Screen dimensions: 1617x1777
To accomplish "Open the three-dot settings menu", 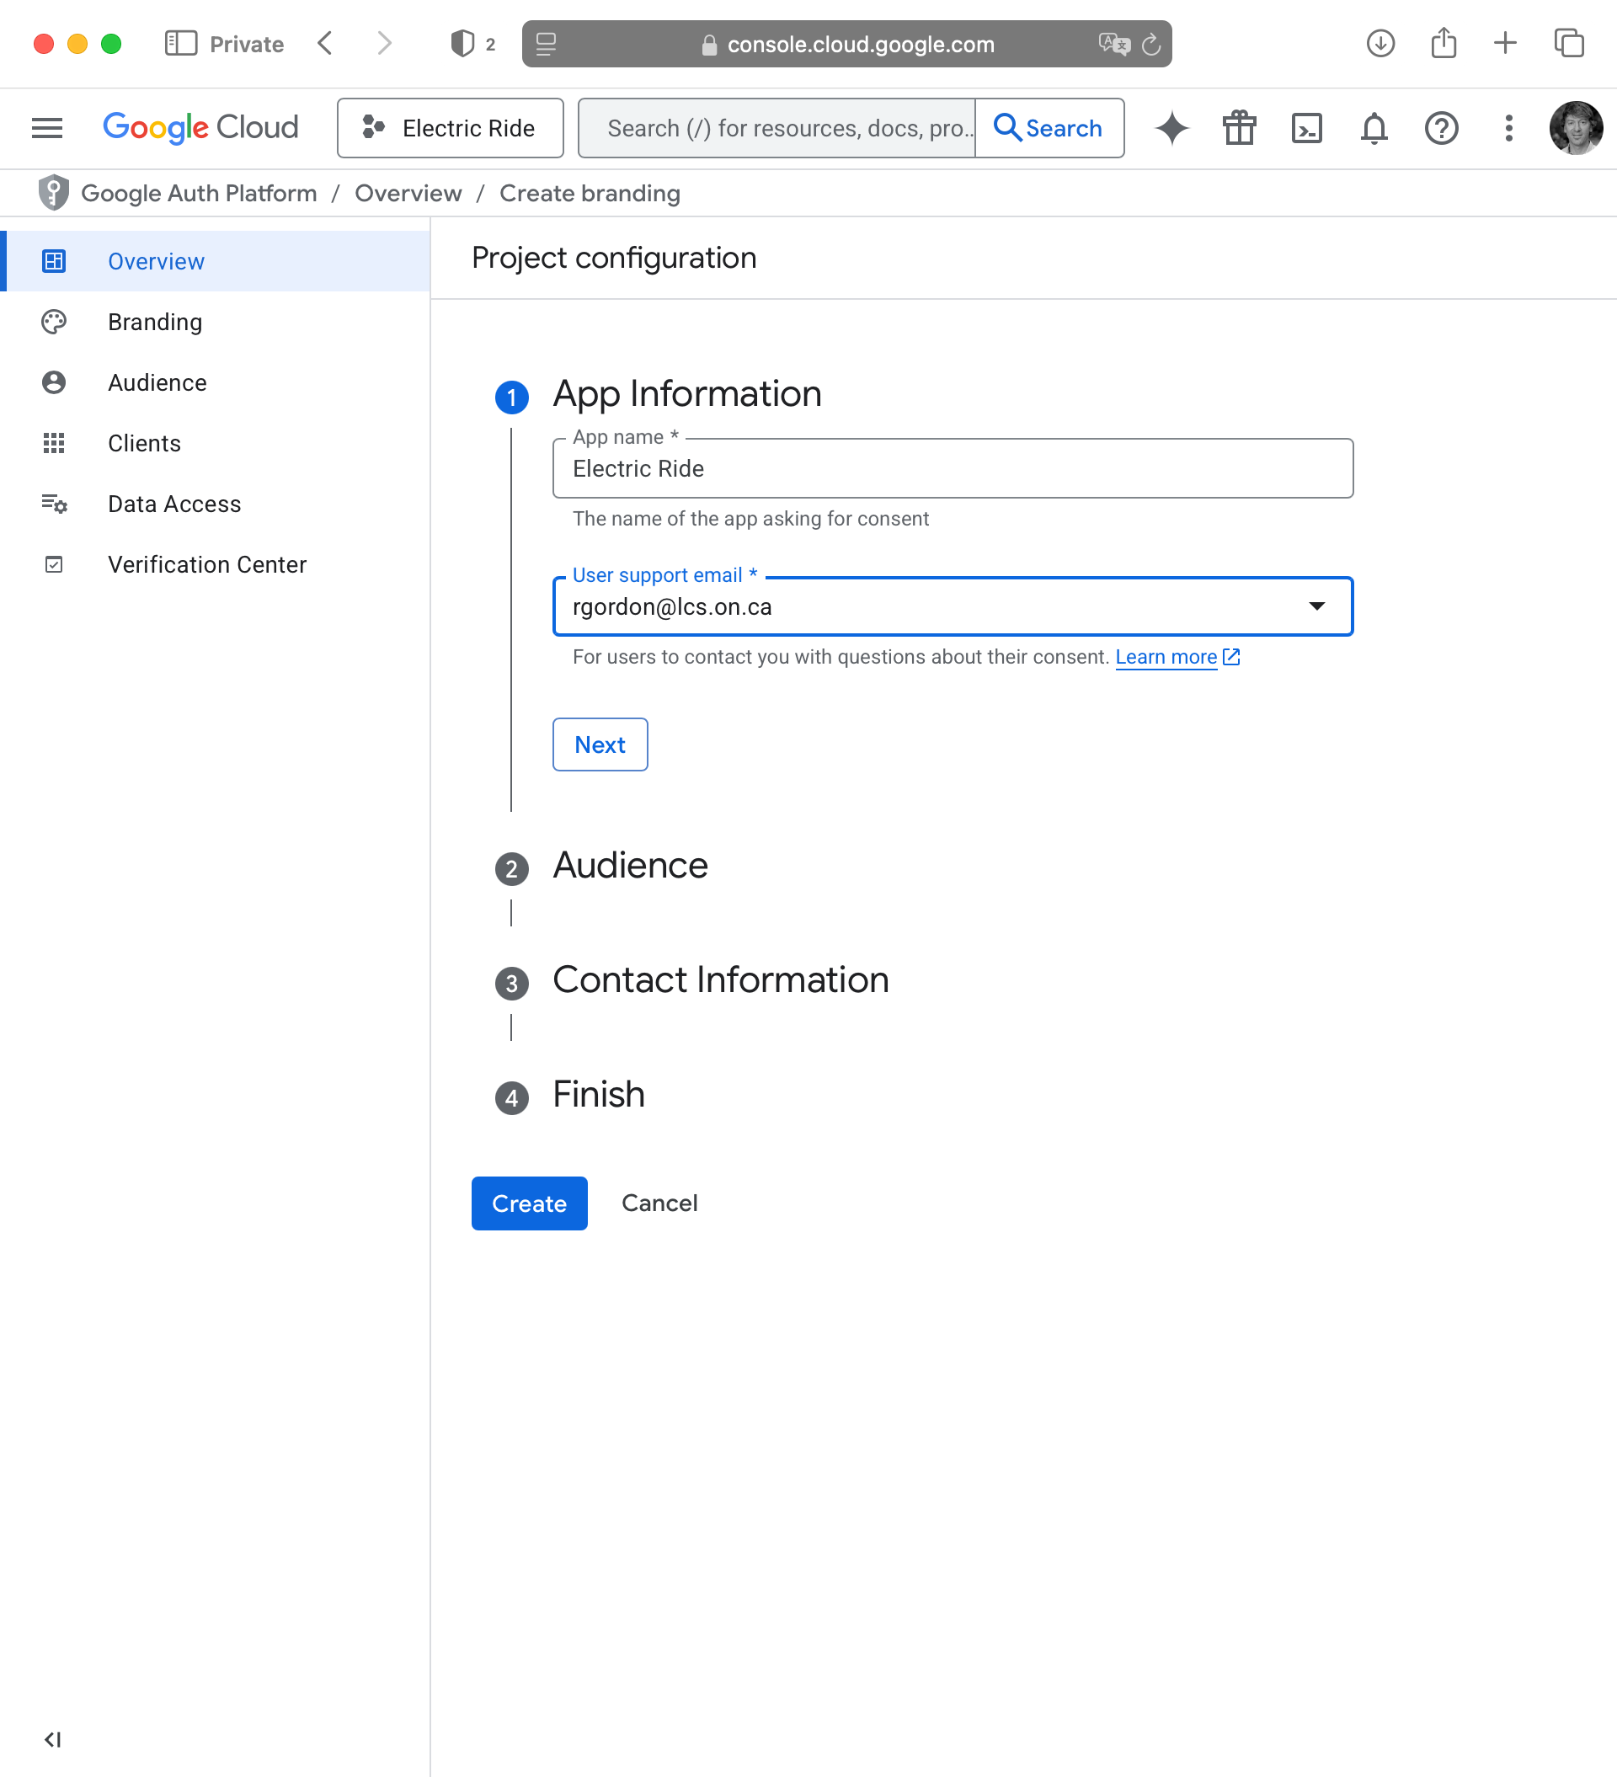I will [1508, 129].
